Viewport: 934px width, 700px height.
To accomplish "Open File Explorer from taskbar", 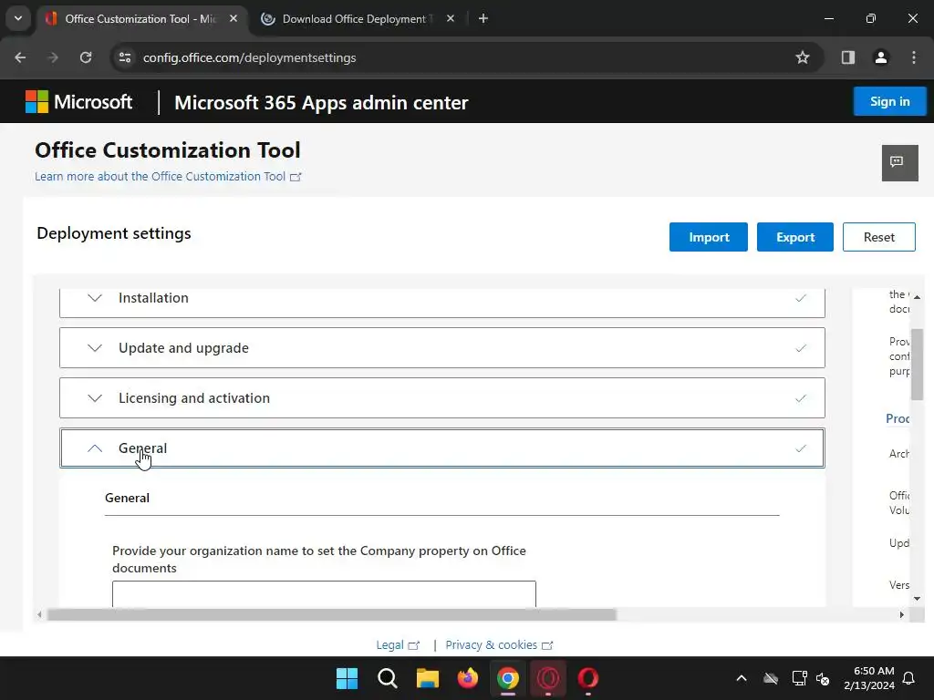I will [427, 678].
